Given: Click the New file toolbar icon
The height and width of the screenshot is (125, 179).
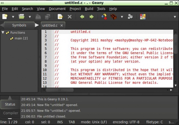Looking at the screenshot, I should (x=5, y=17).
